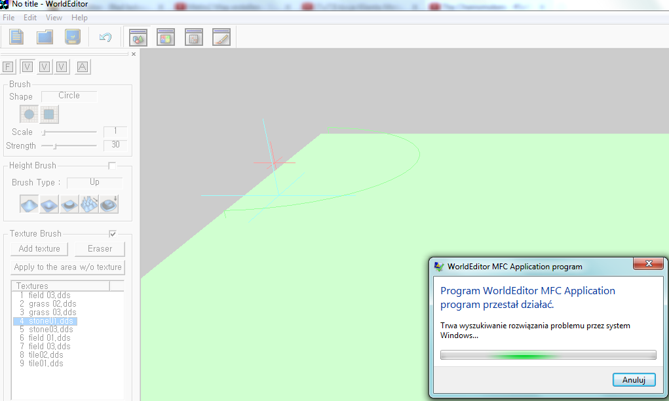The height and width of the screenshot is (401, 669).
Task: Select texture 1 field 03.dds
Action: (x=45, y=296)
